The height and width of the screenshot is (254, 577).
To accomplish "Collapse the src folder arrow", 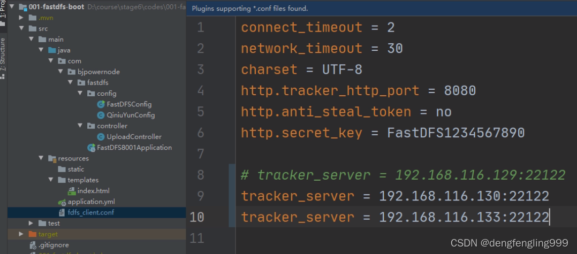I will [21, 28].
